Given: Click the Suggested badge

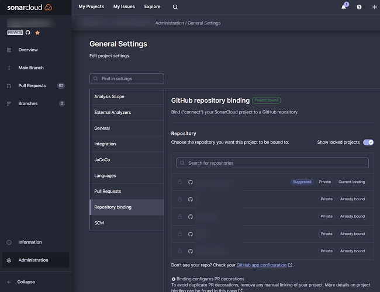Looking at the screenshot, I should 302,182.
